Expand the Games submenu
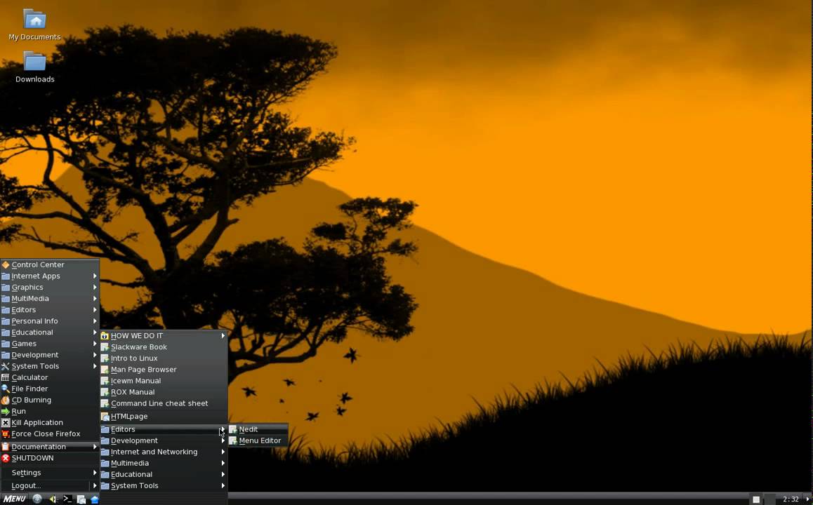This screenshot has width=813, height=505. 50,344
